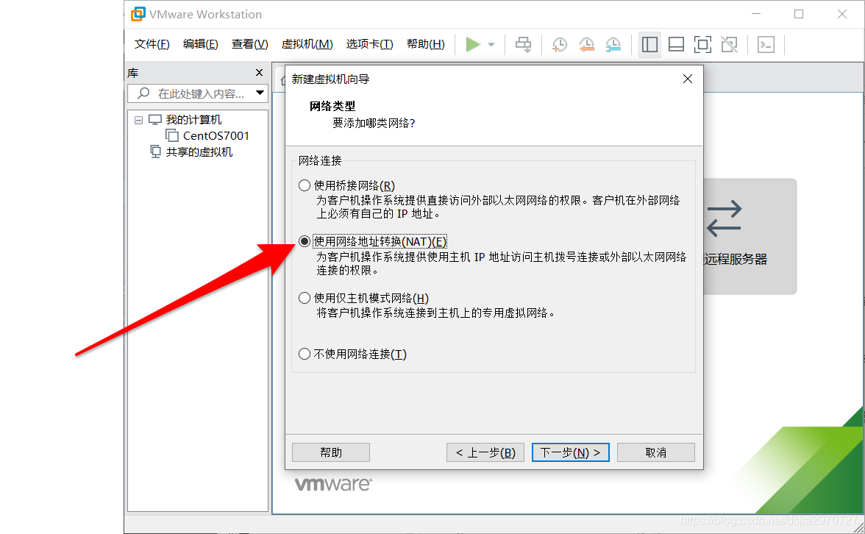Image resolution: width=865 pixels, height=534 pixels.
Task: Click the CentOS7001 VM icon
Action: [x=172, y=135]
